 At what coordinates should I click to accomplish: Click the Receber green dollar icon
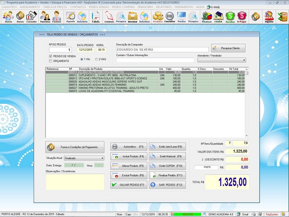tap(230, 17)
